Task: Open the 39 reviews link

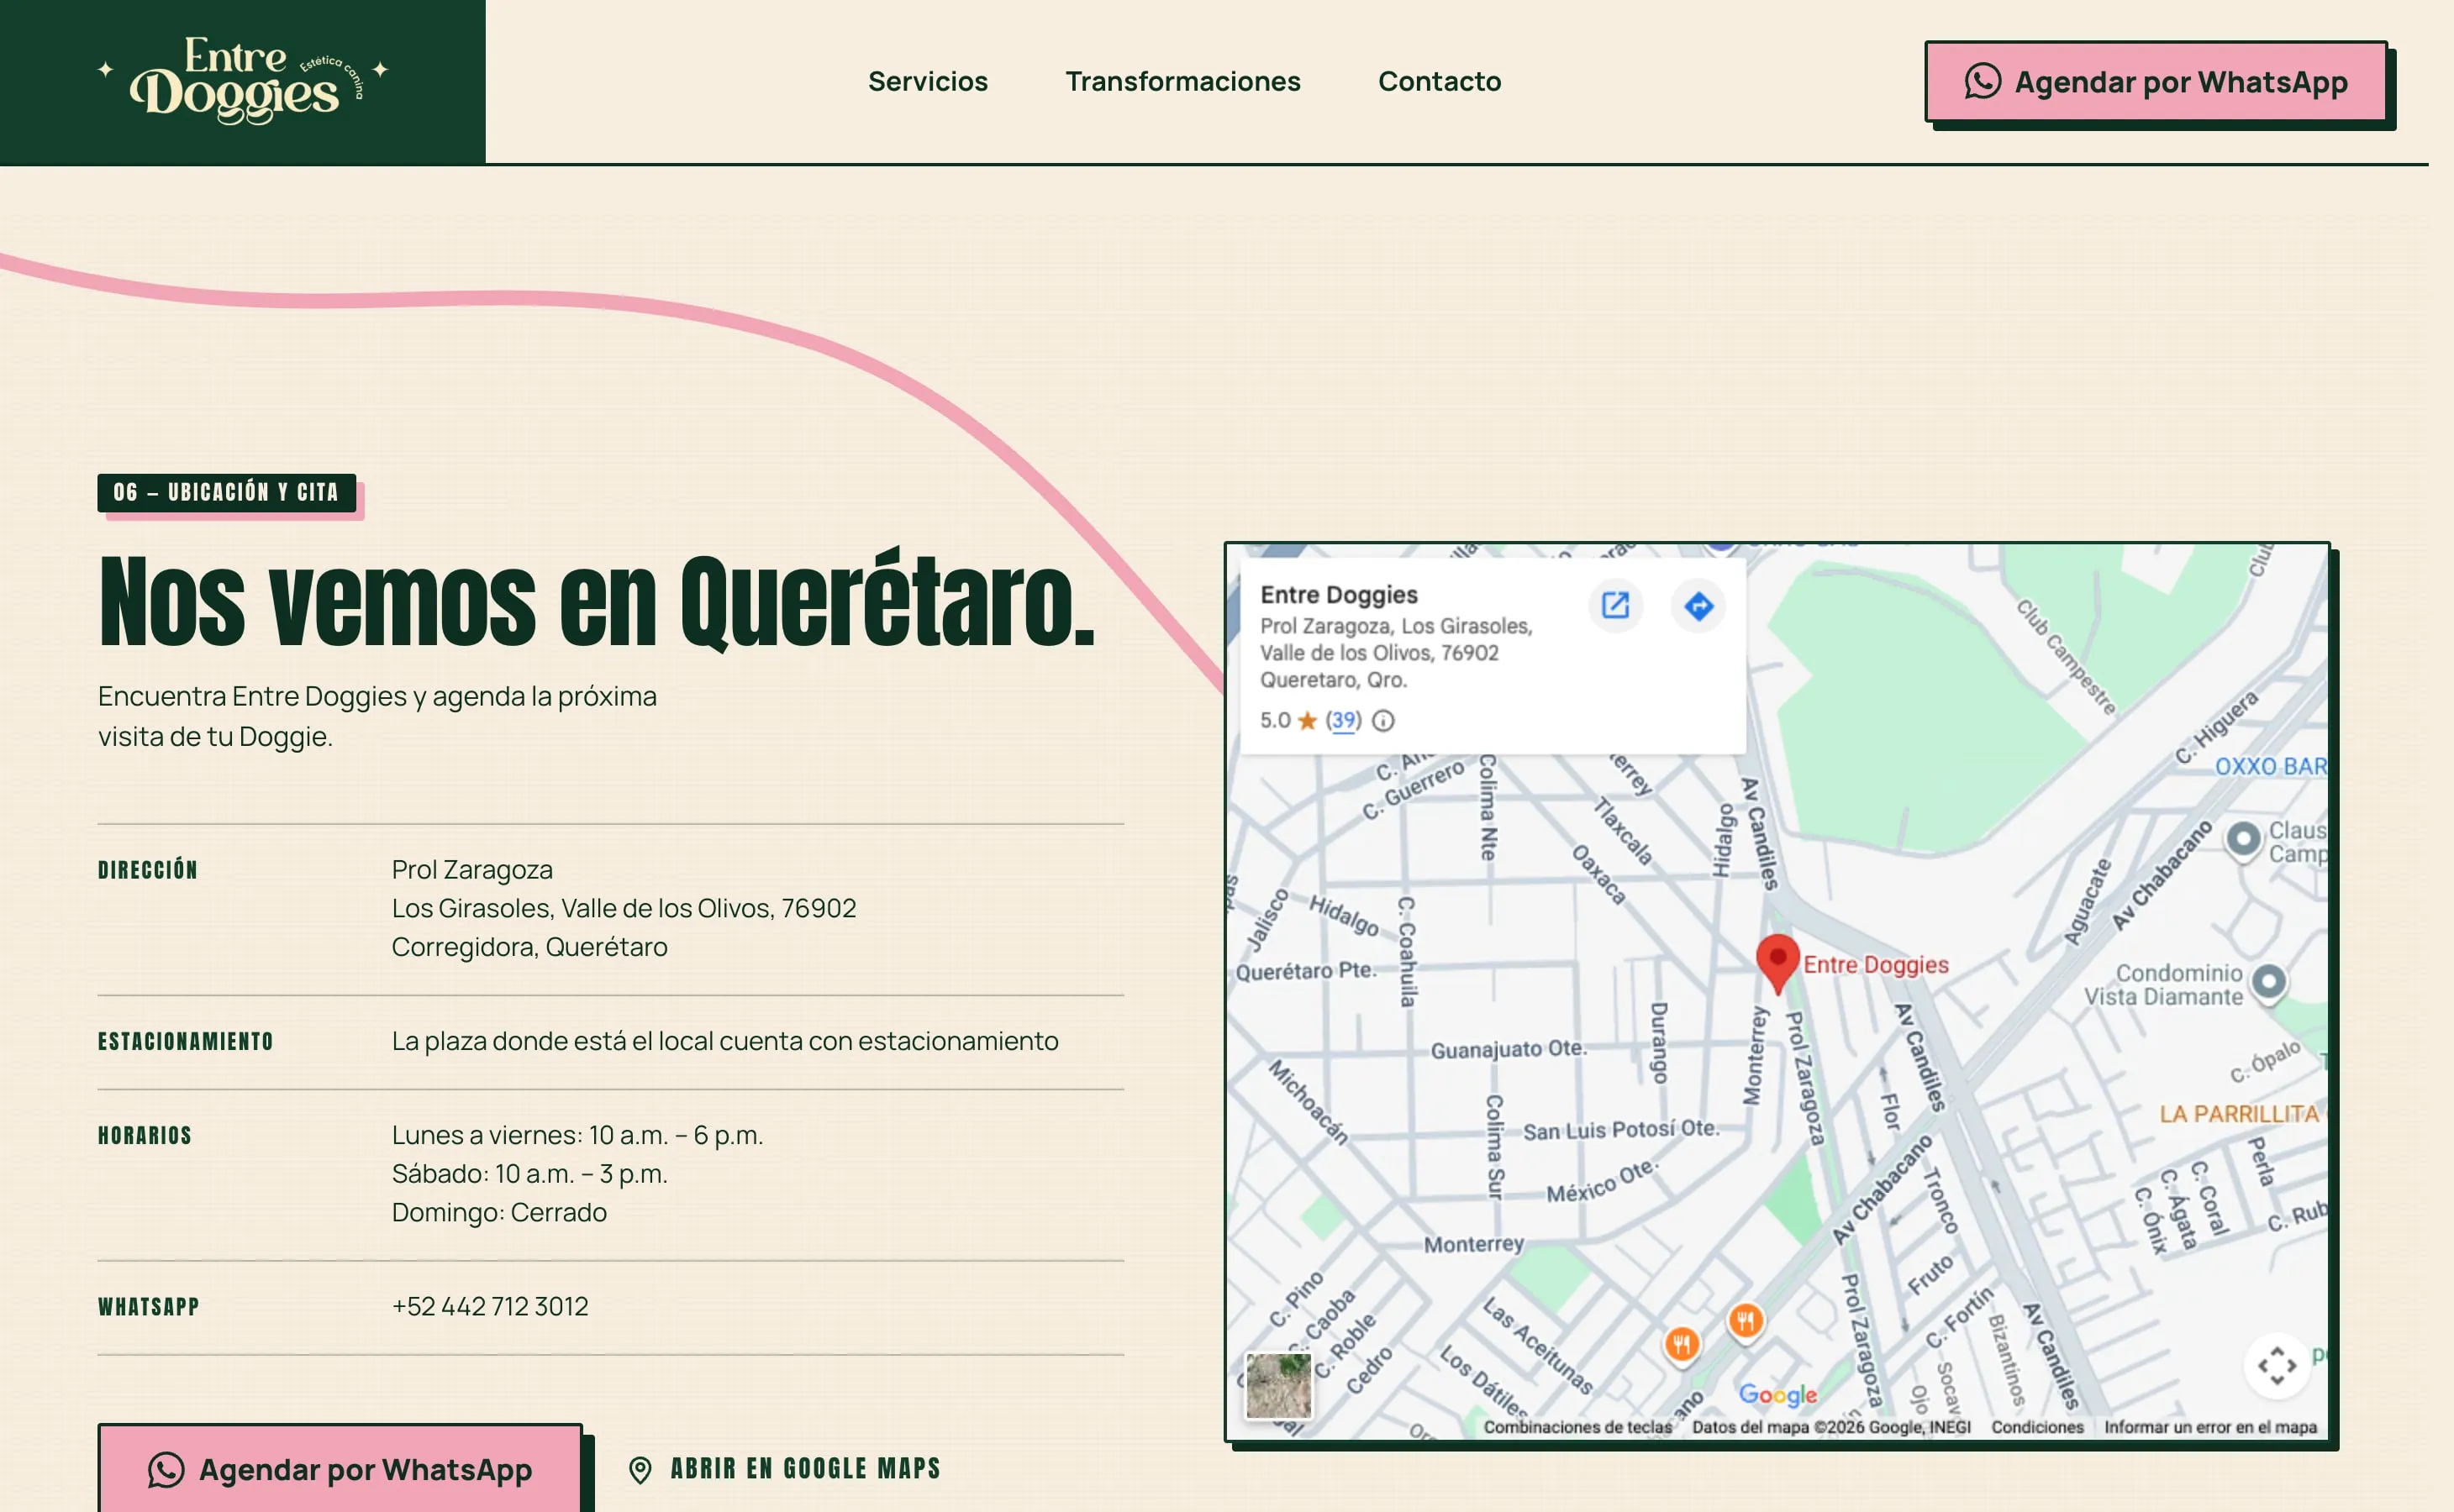Action: [x=1342, y=720]
